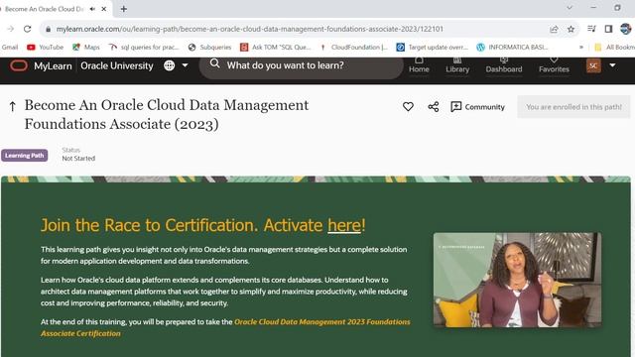
Task: Expand the language dropdown arrow
Action: [x=186, y=65]
